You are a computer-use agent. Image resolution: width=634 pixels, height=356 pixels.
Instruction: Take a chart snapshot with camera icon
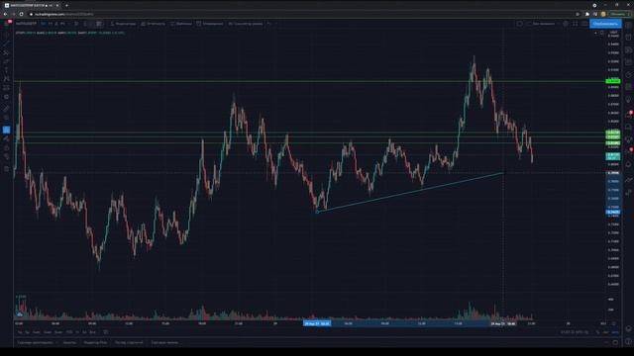tap(584, 24)
